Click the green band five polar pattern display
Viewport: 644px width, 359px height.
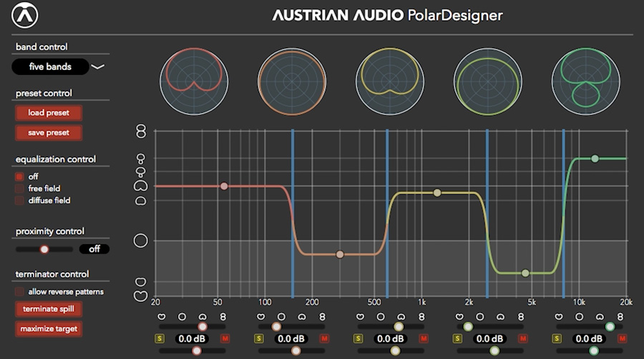point(585,81)
